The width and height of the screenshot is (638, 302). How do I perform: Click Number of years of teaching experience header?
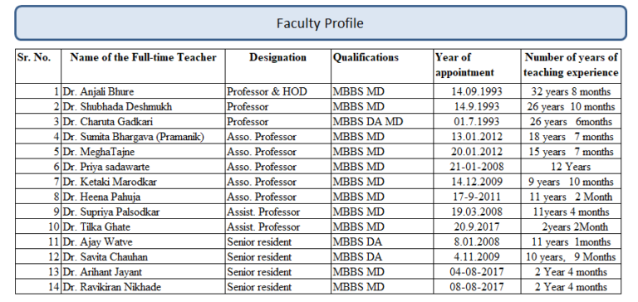pyautogui.click(x=571, y=66)
